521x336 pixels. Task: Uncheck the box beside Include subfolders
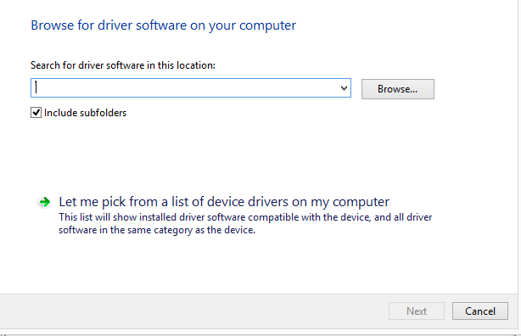coord(36,113)
